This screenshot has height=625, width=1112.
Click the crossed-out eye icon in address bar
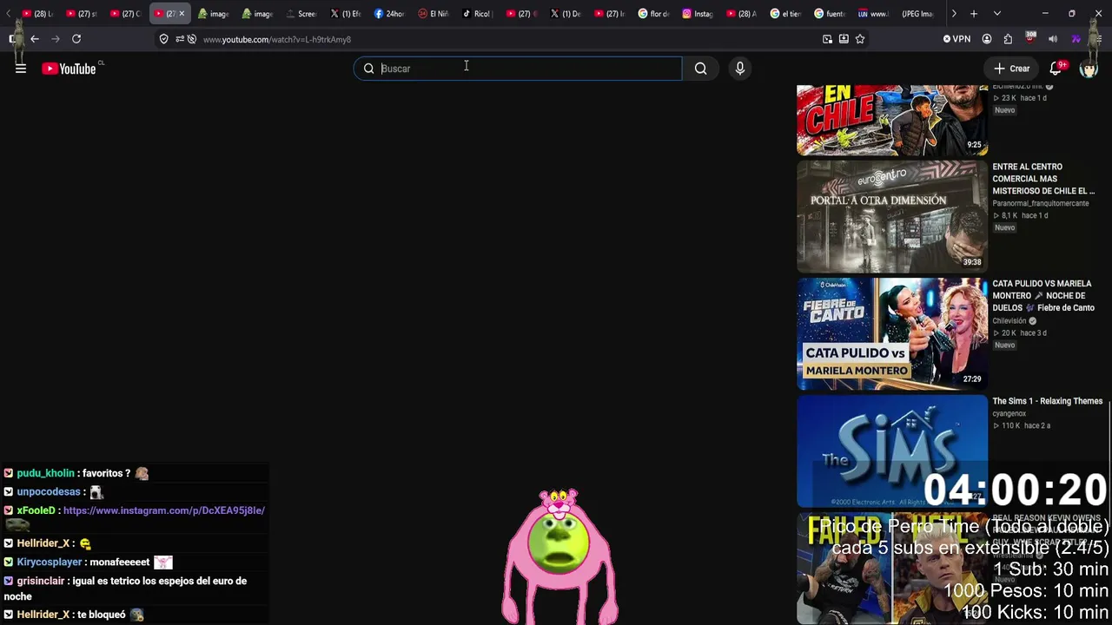pyautogui.click(x=192, y=39)
